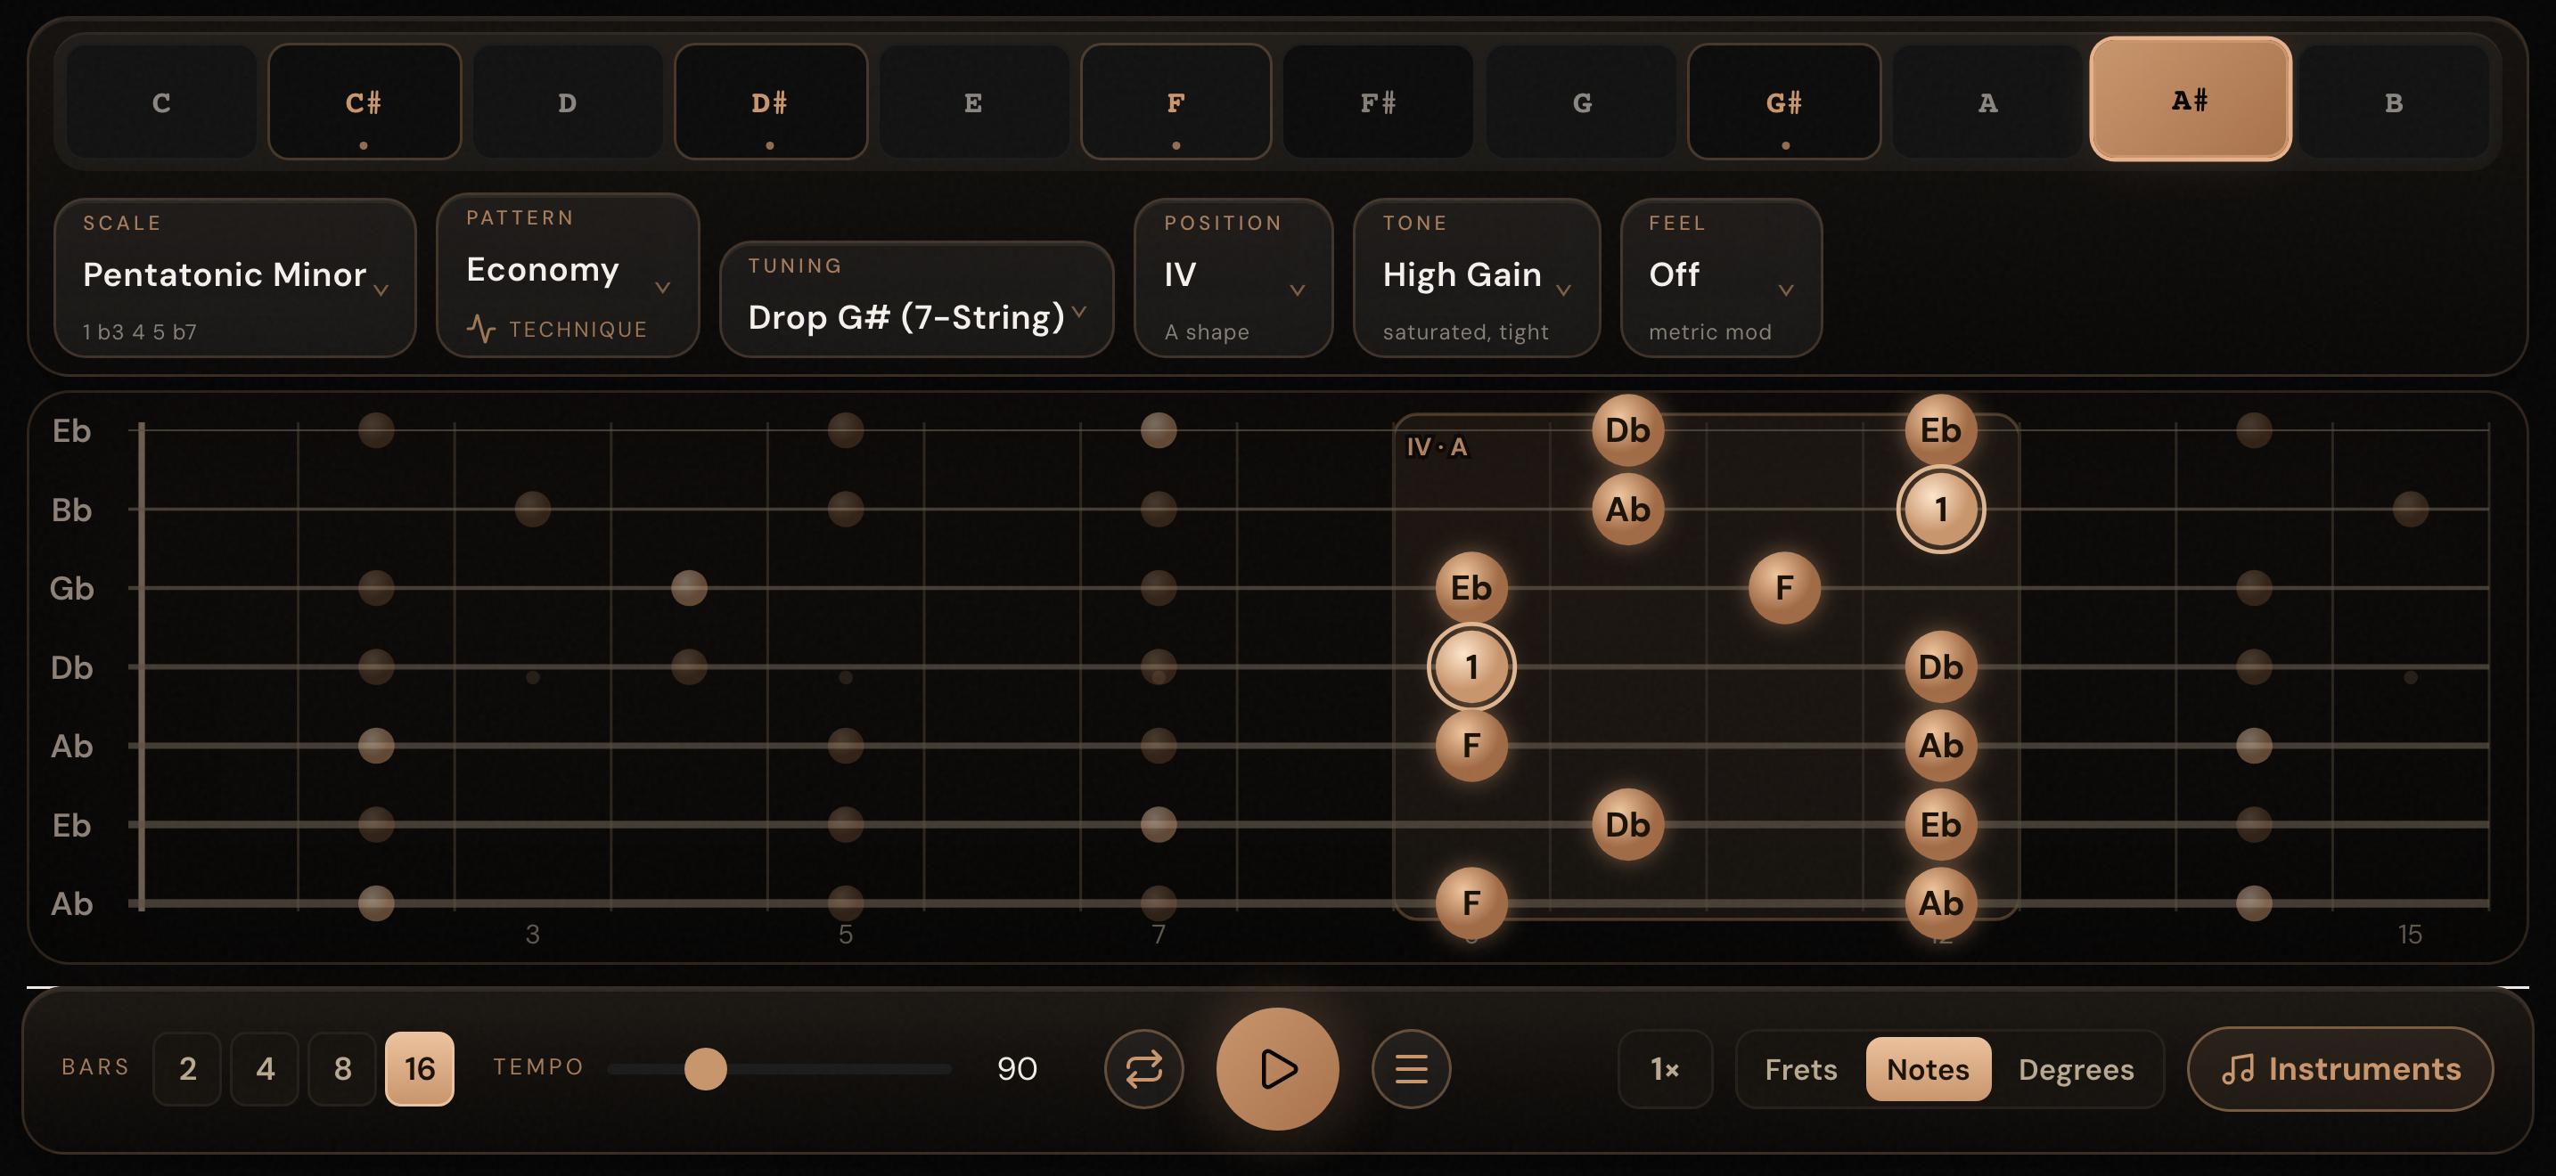Select the key E
The height and width of the screenshot is (1176, 2556).
click(x=972, y=102)
